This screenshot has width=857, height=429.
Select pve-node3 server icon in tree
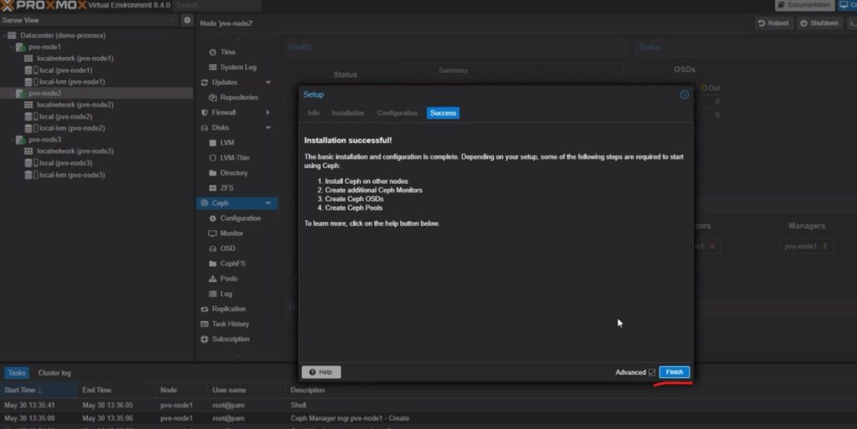pos(20,140)
